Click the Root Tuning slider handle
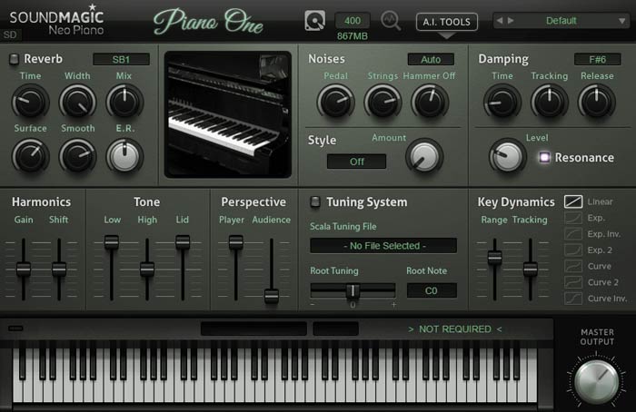This screenshot has width=636, height=412. click(x=353, y=290)
